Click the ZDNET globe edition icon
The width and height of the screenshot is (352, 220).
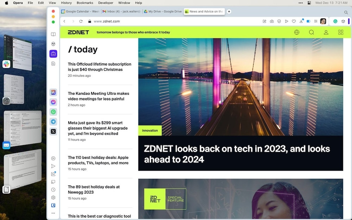(x=296, y=32)
